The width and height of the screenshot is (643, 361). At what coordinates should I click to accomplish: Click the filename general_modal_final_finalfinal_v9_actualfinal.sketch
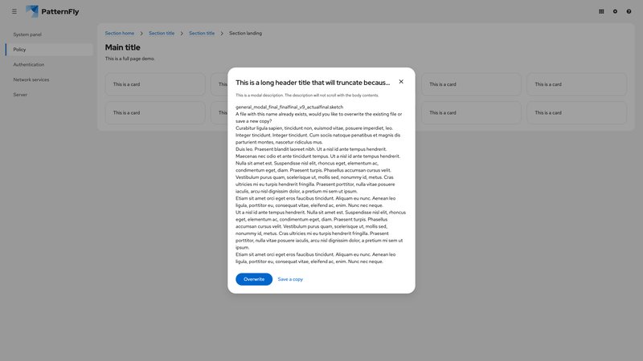coord(289,107)
